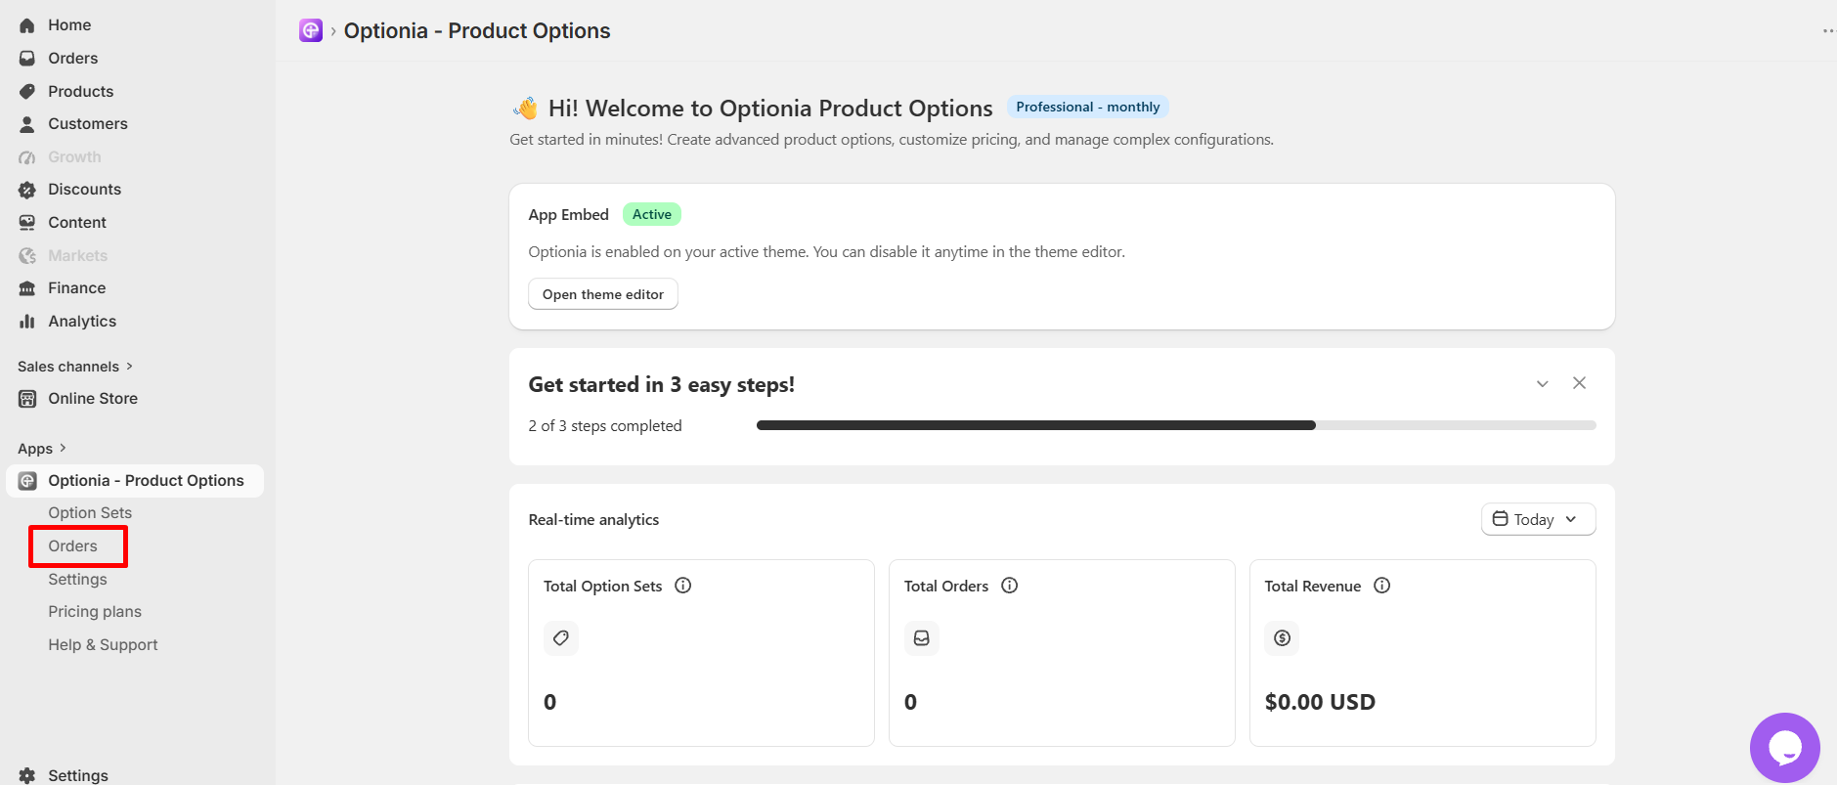Screen dimensions: 1837x785
Task: Open the purple chat support bubble
Action: coord(1784,748)
